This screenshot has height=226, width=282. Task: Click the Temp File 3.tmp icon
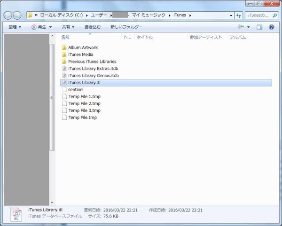click(64, 110)
